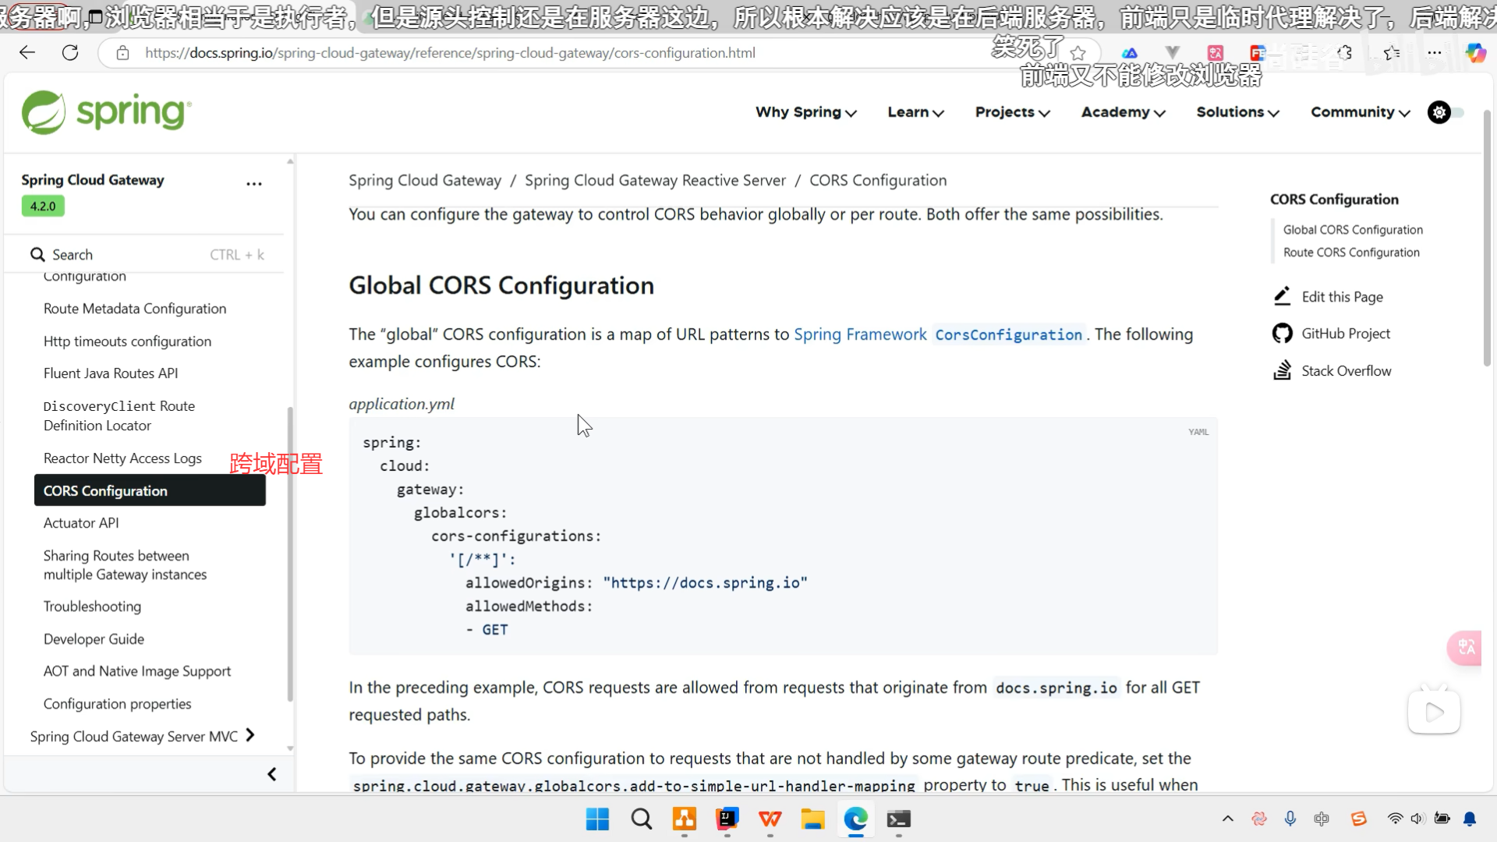Open IntelliJ IDEA from the taskbar
1497x842 pixels.
tap(727, 819)
